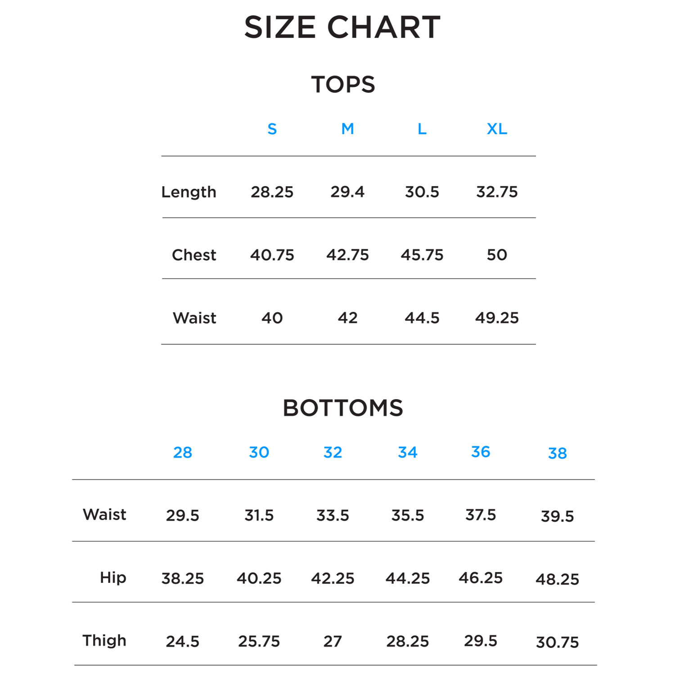675x675 pixels.
Task: Select the Thigh row label
Action: point(104,640)
